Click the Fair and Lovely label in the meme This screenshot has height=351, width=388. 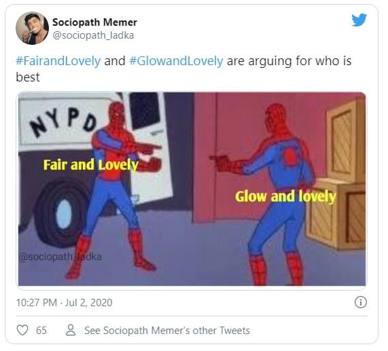click(x=91, y=166)
